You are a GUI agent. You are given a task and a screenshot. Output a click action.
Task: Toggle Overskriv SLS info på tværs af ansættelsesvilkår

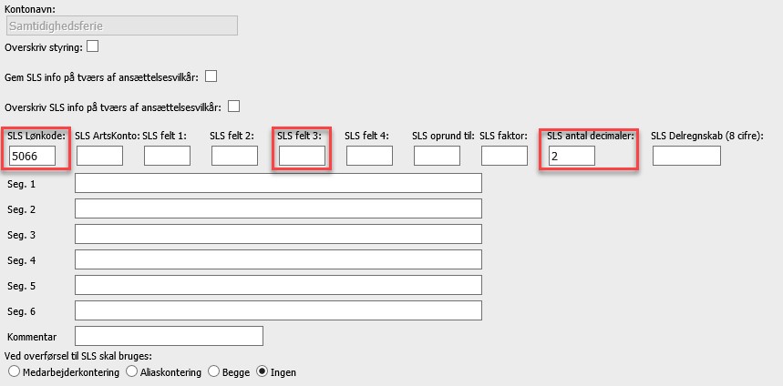point(233,105)
